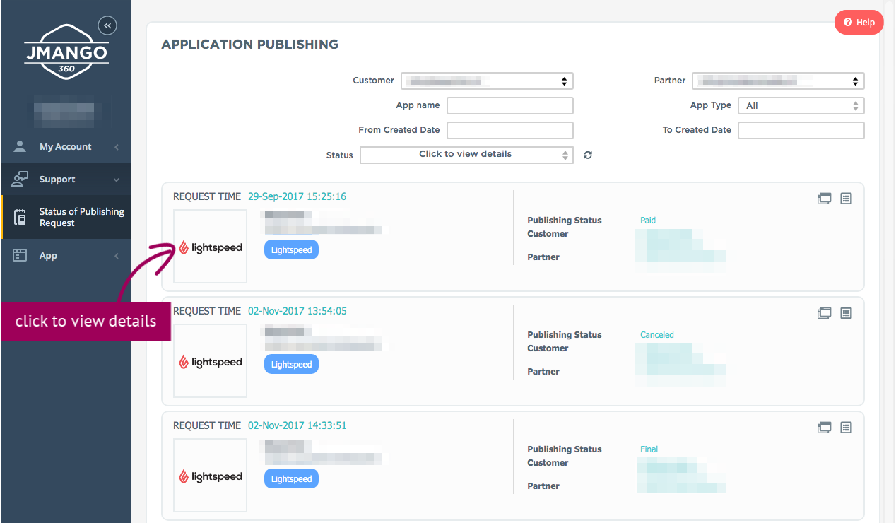This screenshot has width=896, height=523.
Task: Click Lightspeed tag on 02-Nov-2017 13:54:05 request
Action: (x=291, y=364)
